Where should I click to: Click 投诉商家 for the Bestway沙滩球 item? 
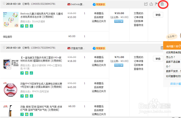(99, 17)
